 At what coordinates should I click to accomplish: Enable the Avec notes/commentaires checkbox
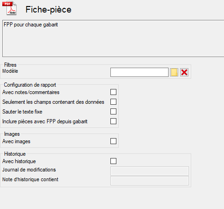click(x=113, y=92)
